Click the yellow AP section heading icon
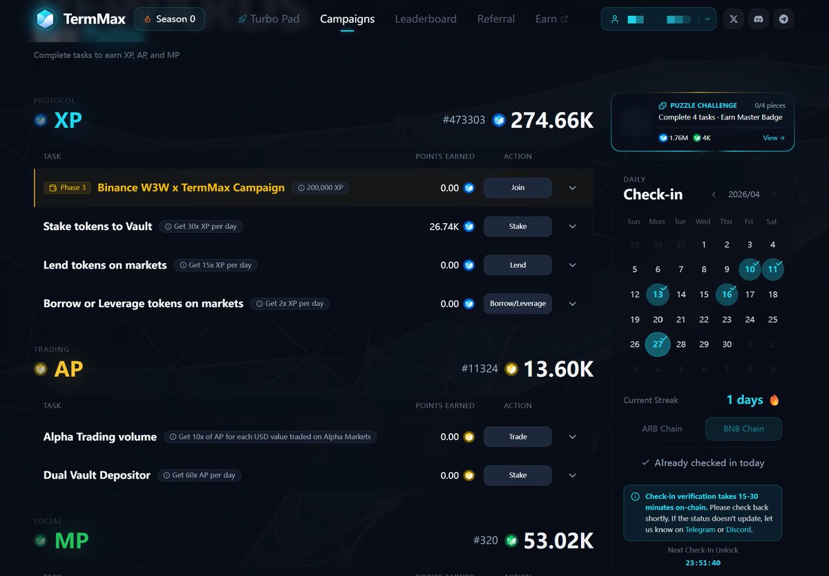829x576 pixels. (x=41, y=369)
